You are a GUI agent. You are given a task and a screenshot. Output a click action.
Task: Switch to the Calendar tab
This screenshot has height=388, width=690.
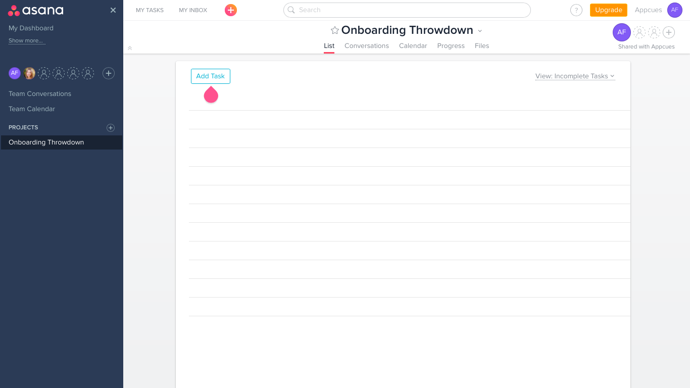(x=413, y=46)
